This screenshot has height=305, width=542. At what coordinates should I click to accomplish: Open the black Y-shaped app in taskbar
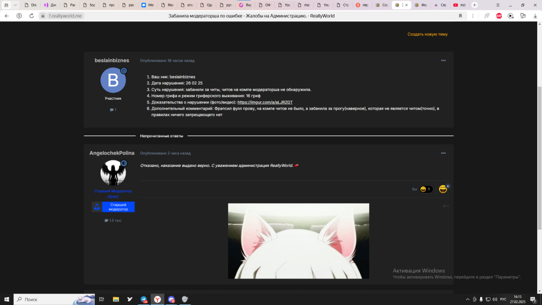point(130,299)
